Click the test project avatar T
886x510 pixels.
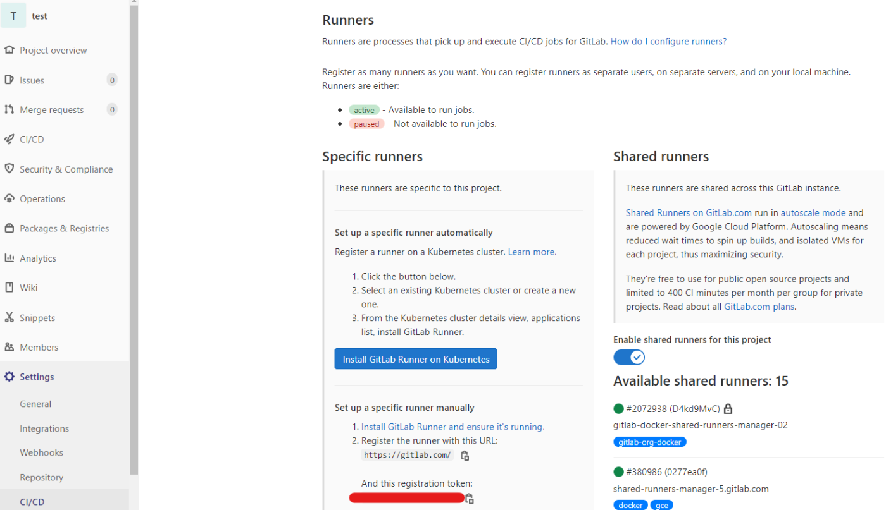click(13, 16)
